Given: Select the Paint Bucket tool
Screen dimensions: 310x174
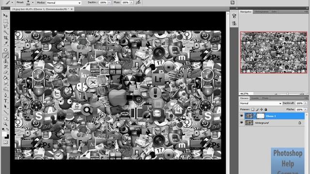Looking at the screenshot, I should point(5,78).
